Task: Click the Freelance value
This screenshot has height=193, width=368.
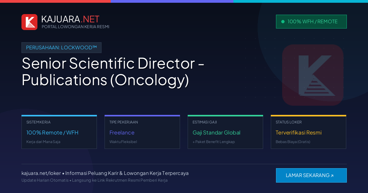Action: [122, 133]
